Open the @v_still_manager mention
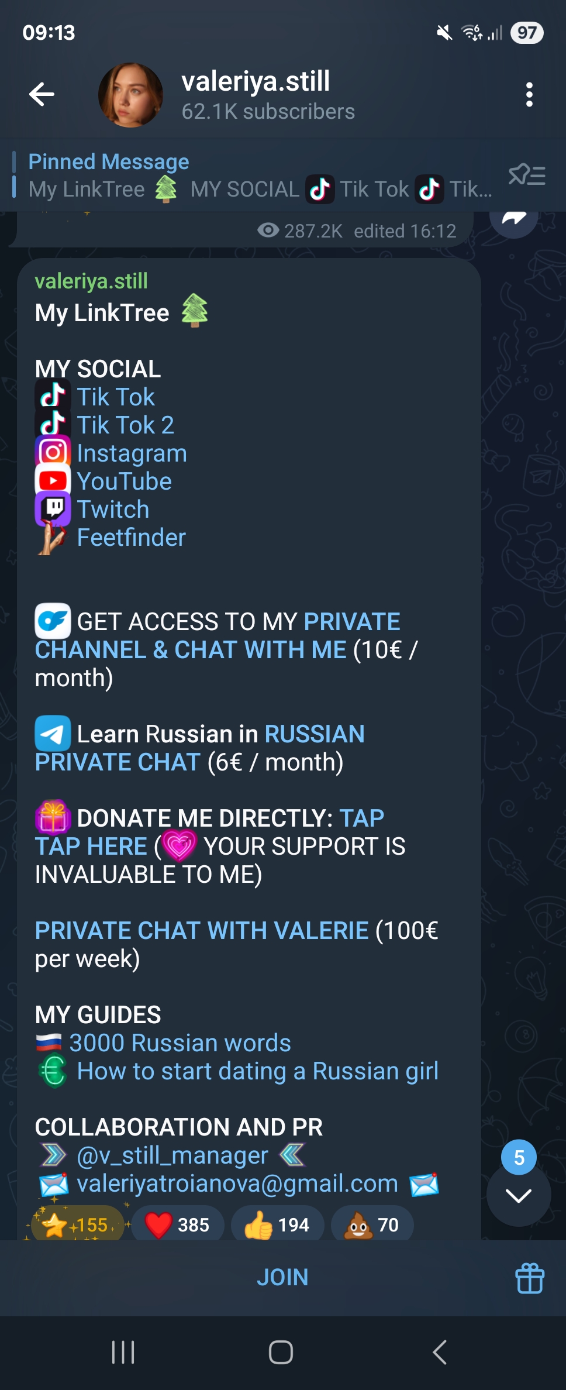The image size is (566, 1390). [x=172, y=1155]
